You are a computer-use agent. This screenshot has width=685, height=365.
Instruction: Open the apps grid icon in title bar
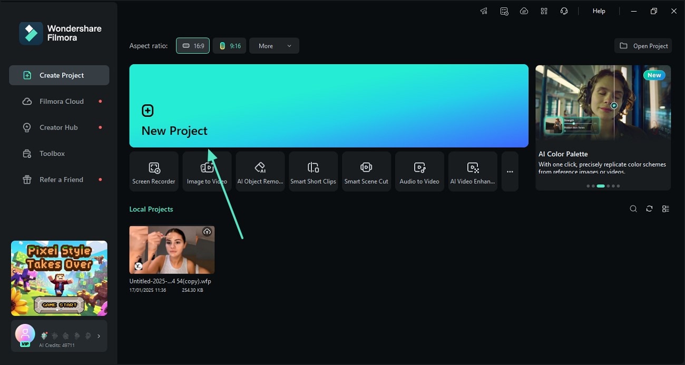pos(544,11)
